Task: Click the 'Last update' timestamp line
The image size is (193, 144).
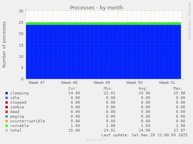Action: [x=144, y=135]
